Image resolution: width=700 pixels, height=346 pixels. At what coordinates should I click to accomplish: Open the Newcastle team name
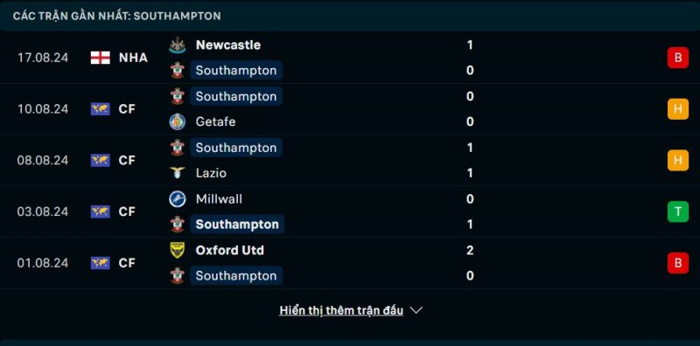(228, 45)
